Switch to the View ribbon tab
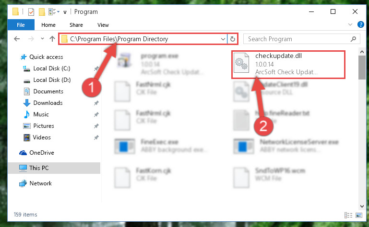 (103, 25)
